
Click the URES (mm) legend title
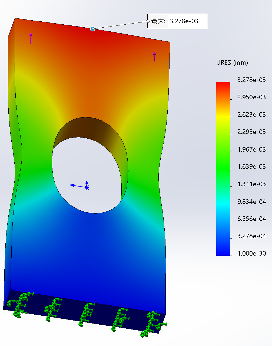point(232,63)
